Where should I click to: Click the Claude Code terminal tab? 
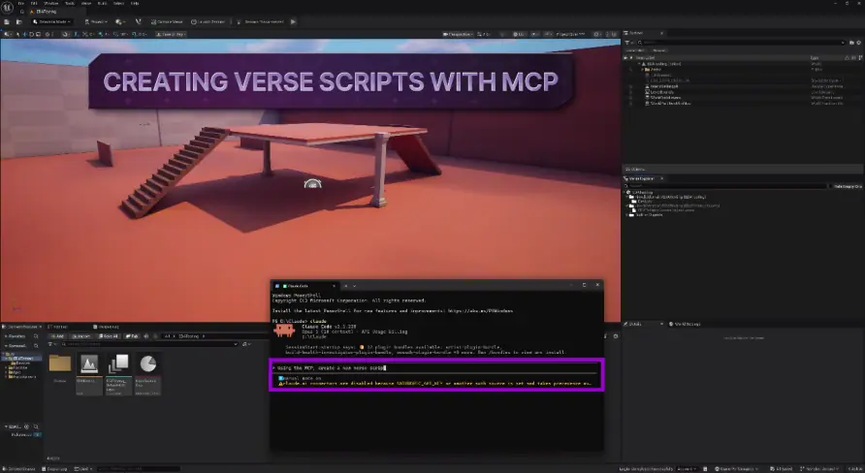(305, 286)
